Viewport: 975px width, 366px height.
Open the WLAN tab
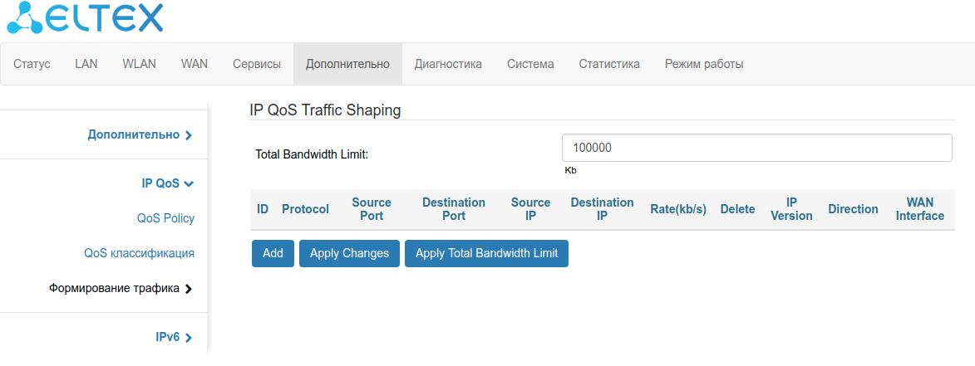point(139,64)
